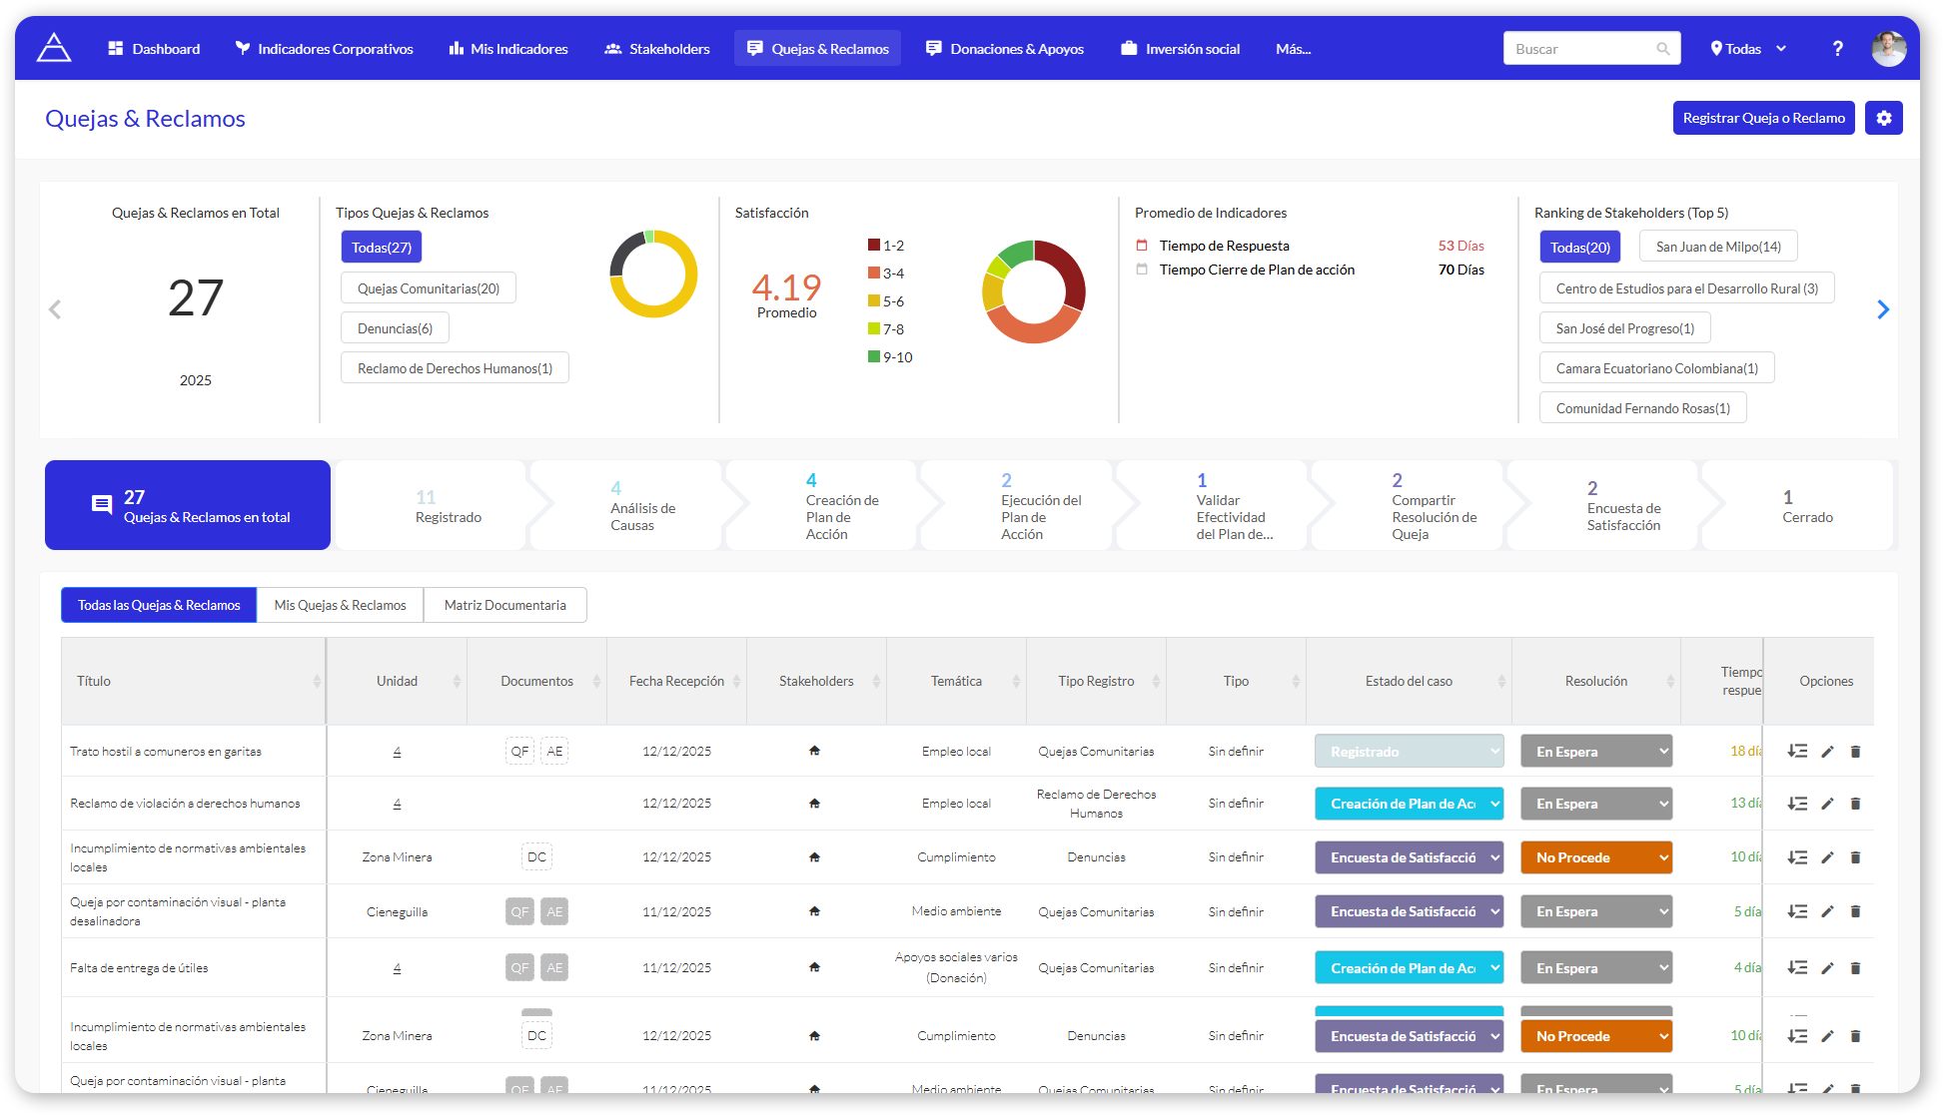1943x1115 pixels.
Task: Open the "En Espera" resolución dropdown in first row
Action: [x=1595, y=751]
